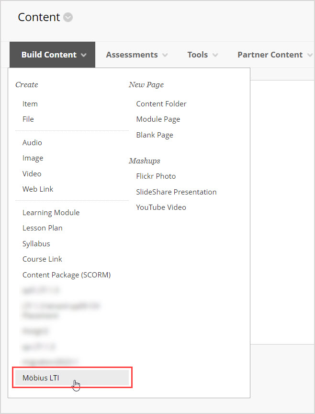Expand the Build Content menu
This screenshot has height=414, width=315.
click(49, 55)
